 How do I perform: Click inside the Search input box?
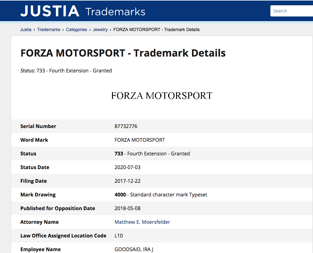click(x=292, y=11)
